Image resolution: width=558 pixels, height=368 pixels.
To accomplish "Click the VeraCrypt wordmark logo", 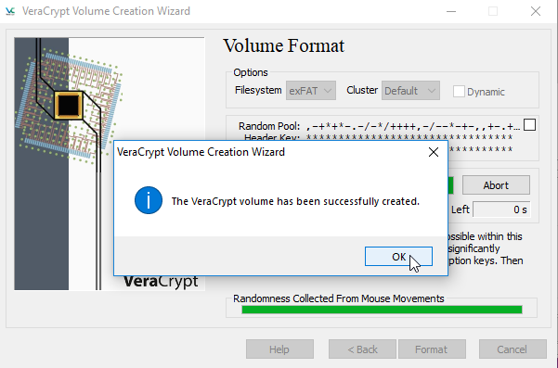I will [161, 282].
